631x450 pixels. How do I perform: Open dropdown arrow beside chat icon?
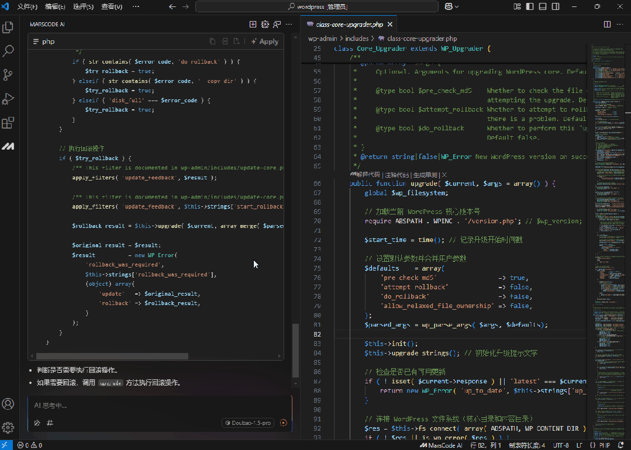pos(457,7)
